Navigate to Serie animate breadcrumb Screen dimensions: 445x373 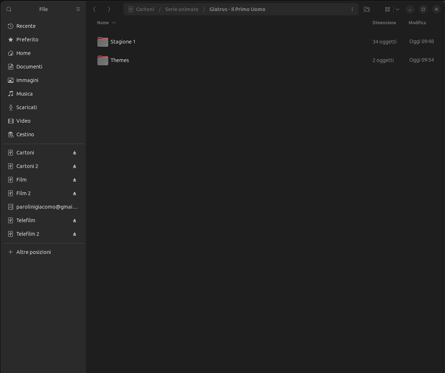(182, 9)
